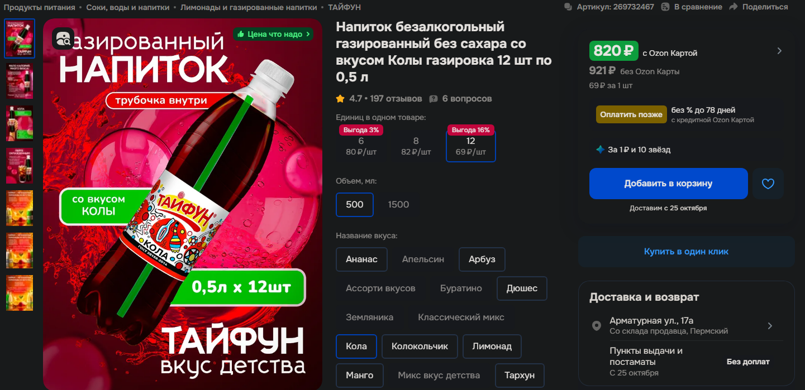Choose the 1500 ml volume option
Screen dimensions: 805x390
[x=398, y=204]
